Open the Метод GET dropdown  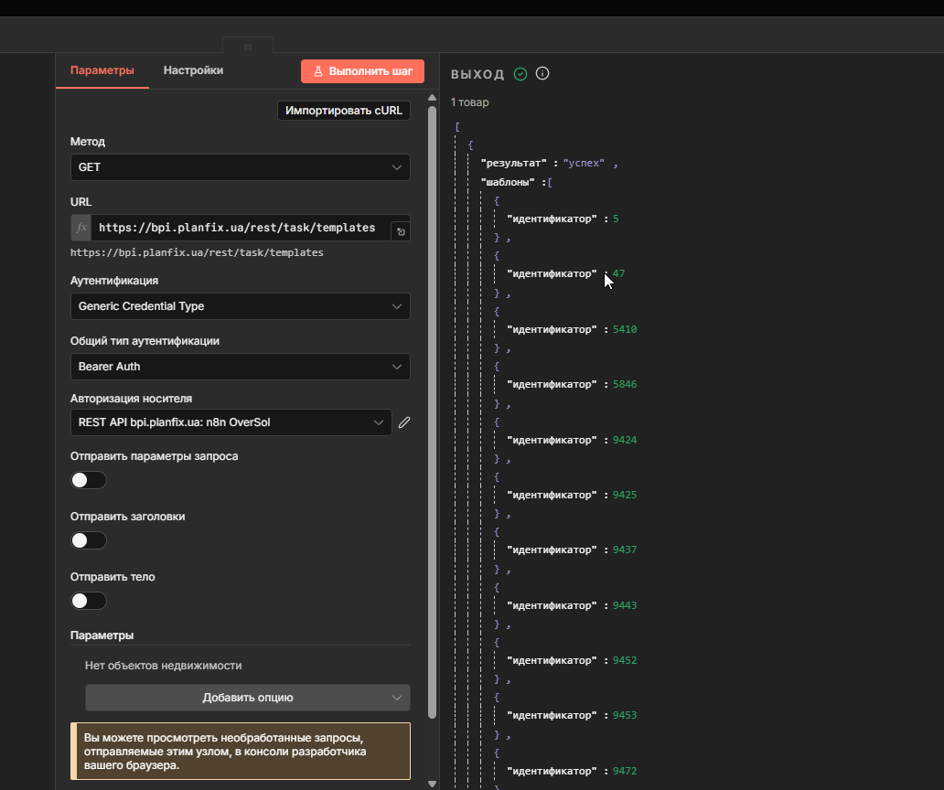[241, 167]
